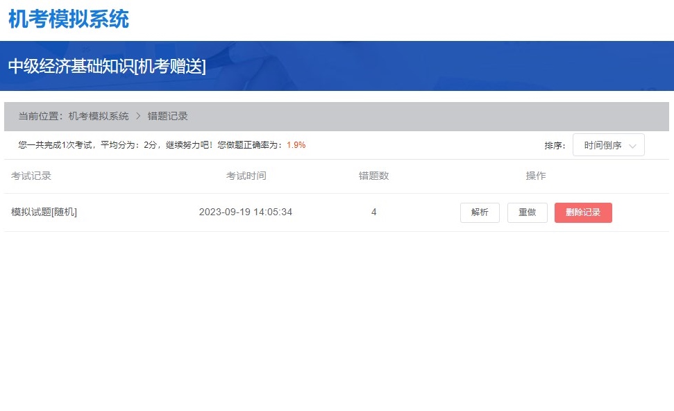The width and height of the screenshot is (674, 411).
Task: Click the exam timestamp 2023-09-19 14:05:34
Action: pyautogui.click(x=246, y=212)
